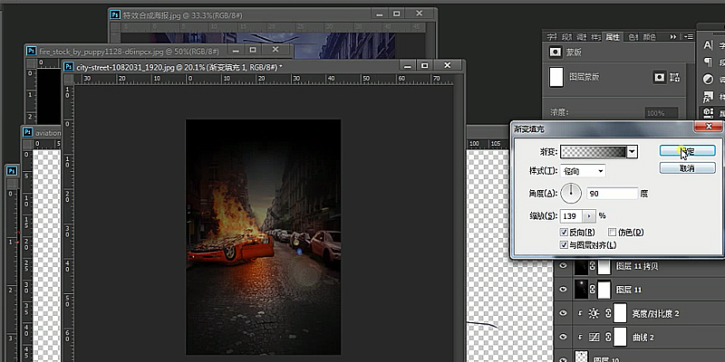Expand panel tabs with the double-arrow icon

[672, 36]
